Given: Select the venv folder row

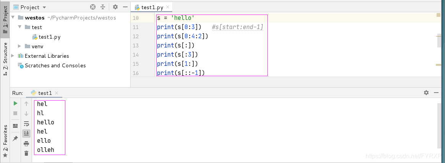Looking at the screenshot, I should [34, 46].
